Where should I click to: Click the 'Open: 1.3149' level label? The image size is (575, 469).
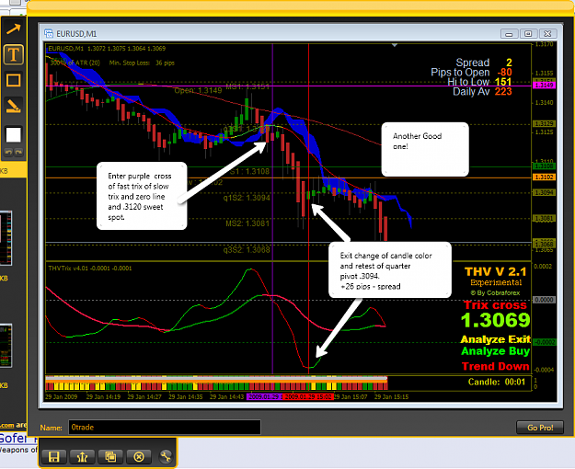click(x=198, y=90)
